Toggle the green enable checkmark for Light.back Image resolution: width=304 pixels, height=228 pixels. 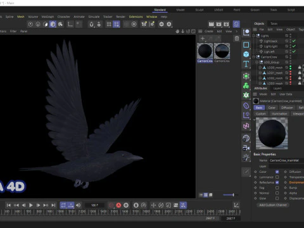click(294, 41)
